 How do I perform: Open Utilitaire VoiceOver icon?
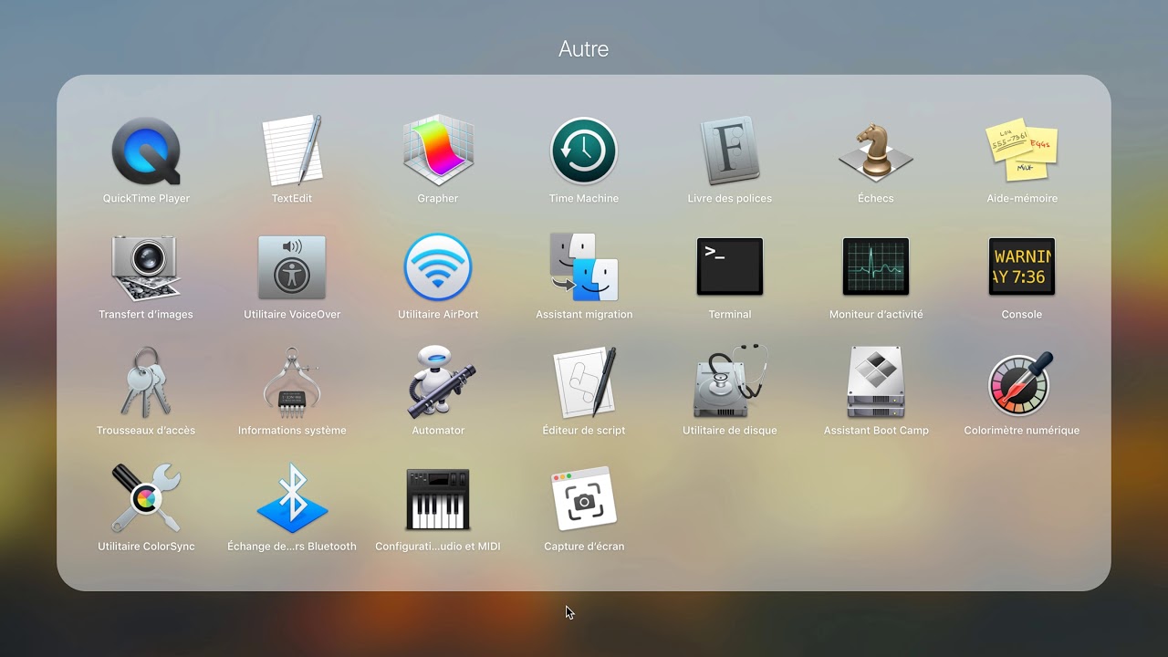coord(292,266)
